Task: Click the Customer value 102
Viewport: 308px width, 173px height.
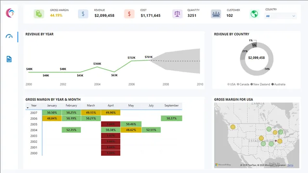Action: (x=230, y=15)
